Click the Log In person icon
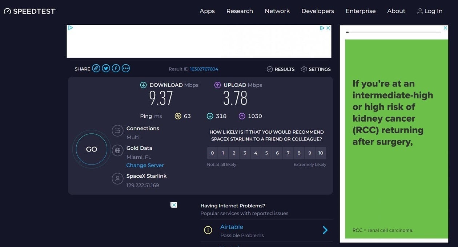This screenshot has height=247, width=458. click(x=420, y=11)
